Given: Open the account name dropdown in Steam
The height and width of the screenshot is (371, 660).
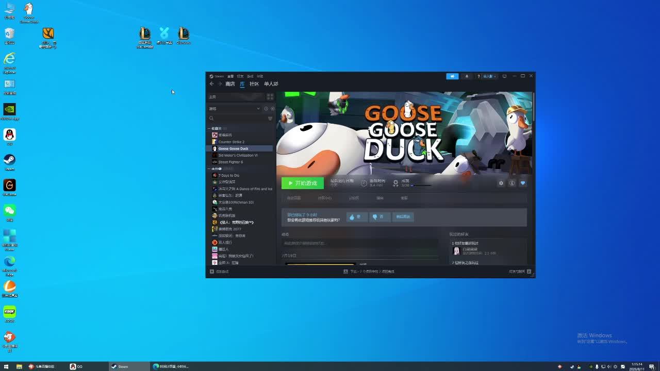Looking at the screenshot, I should coord(489,76).
